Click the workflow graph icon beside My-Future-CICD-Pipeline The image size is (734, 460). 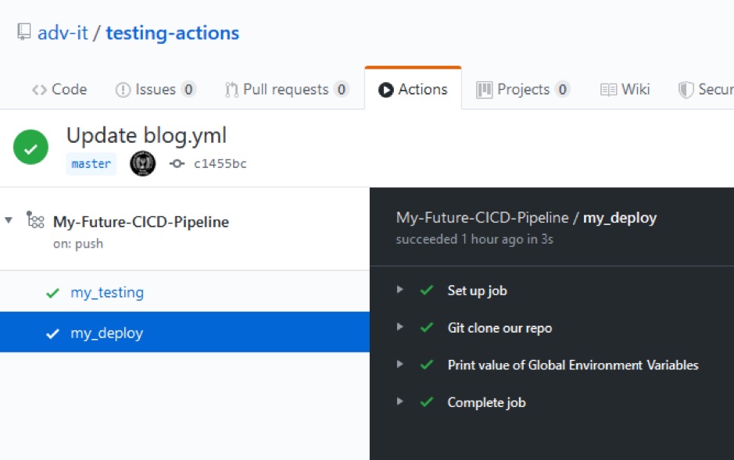34,221
